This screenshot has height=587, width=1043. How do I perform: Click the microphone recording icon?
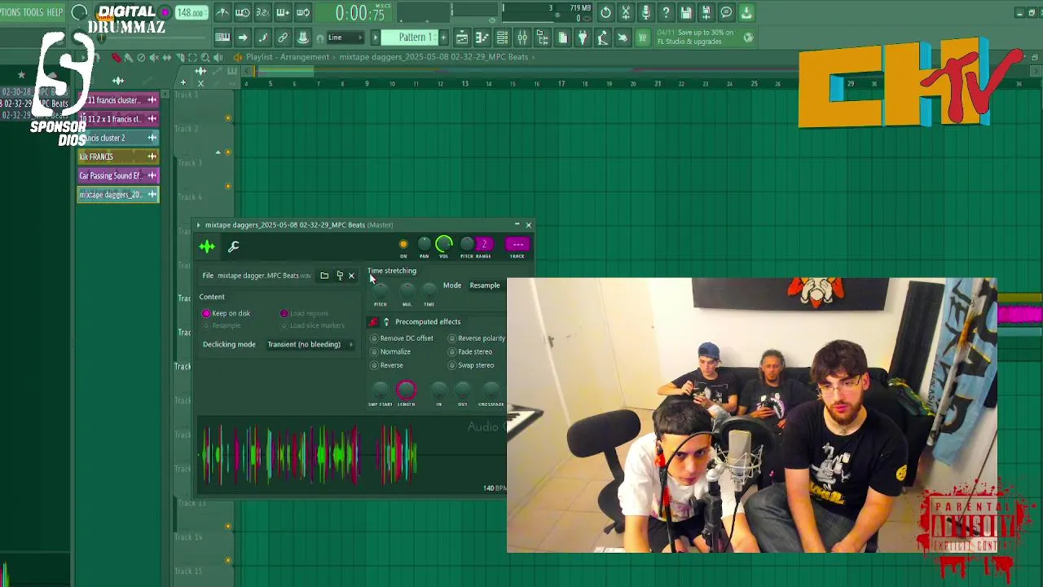tap(645, 12)
